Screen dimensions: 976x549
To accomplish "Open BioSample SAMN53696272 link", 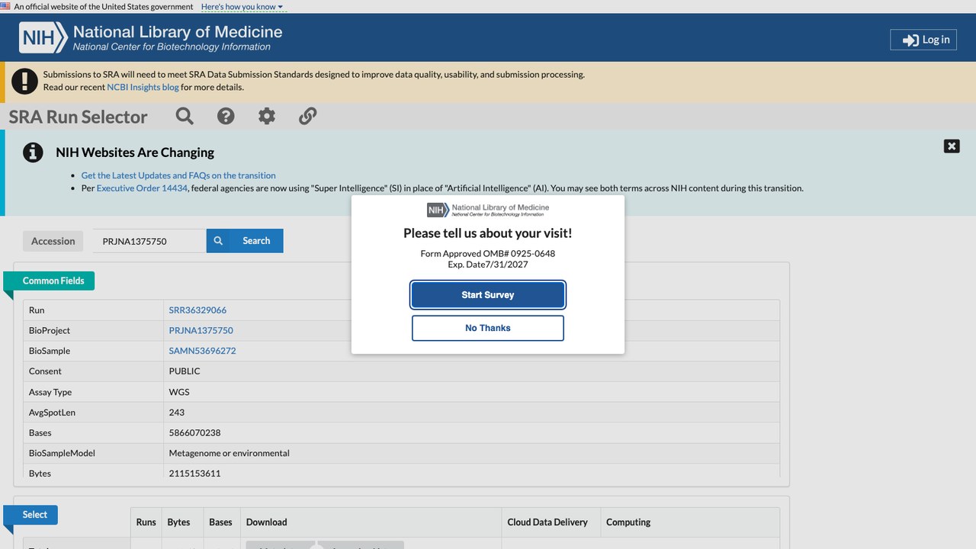I will (x=202, y=351).
